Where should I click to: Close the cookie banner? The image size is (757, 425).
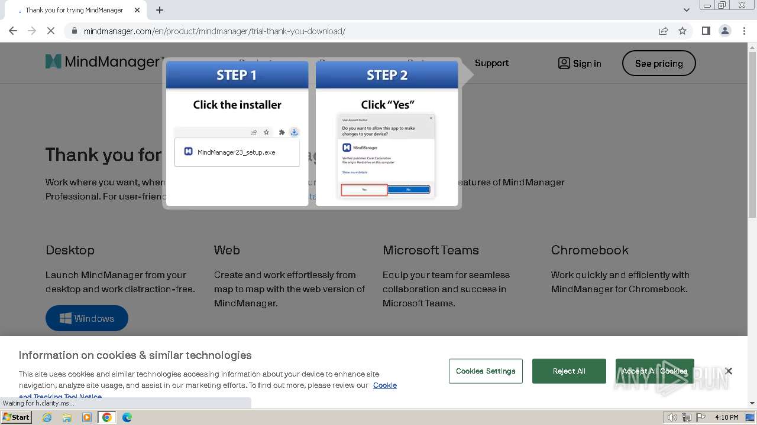tap(729, 371)
